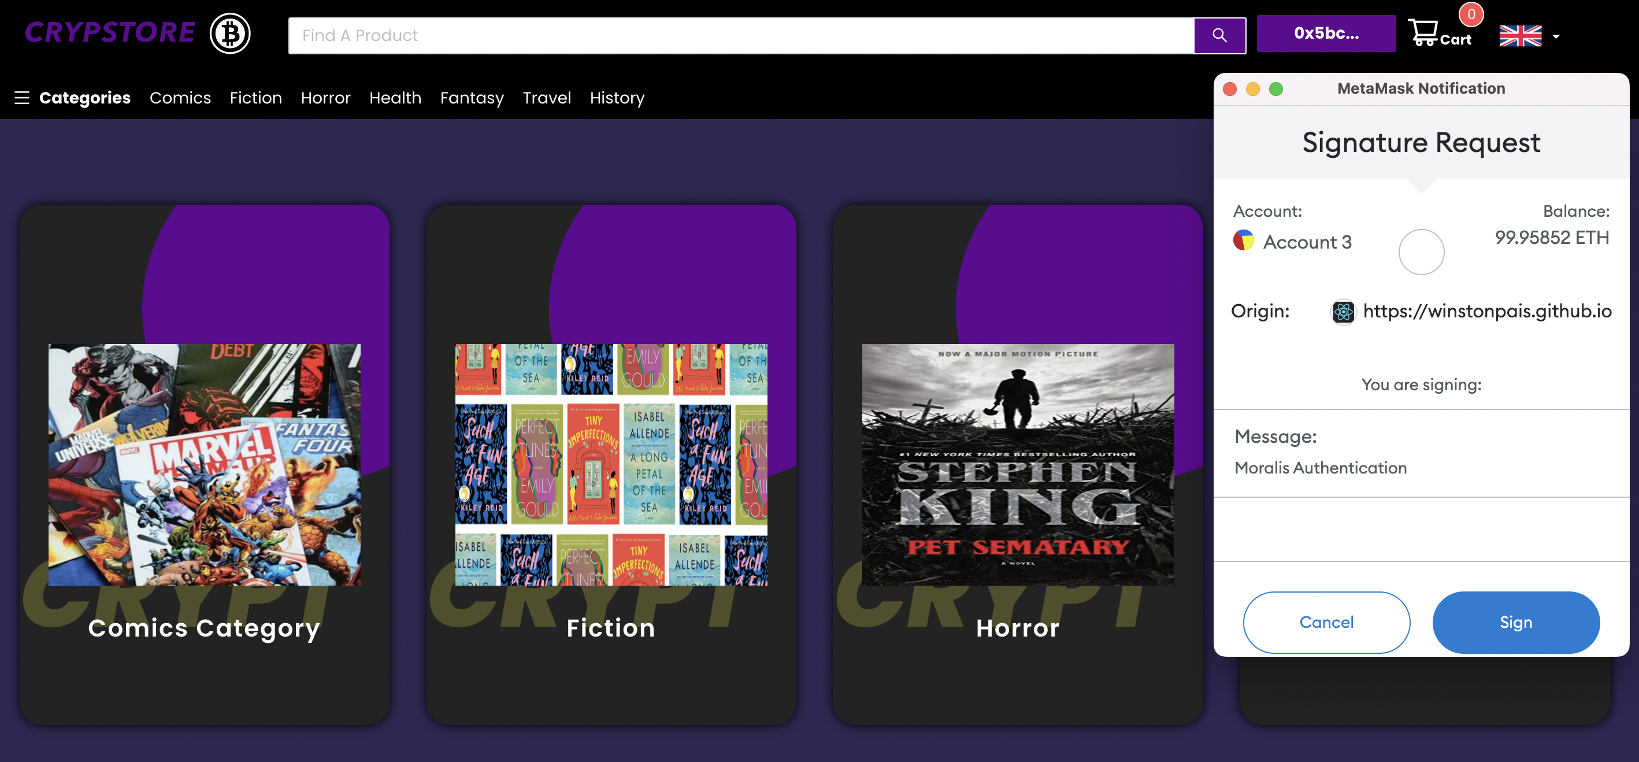Open the Marvel comics thumbnail
Image resolution: width=1639 pixels, height=762 pixels.
tap(204, 464)
